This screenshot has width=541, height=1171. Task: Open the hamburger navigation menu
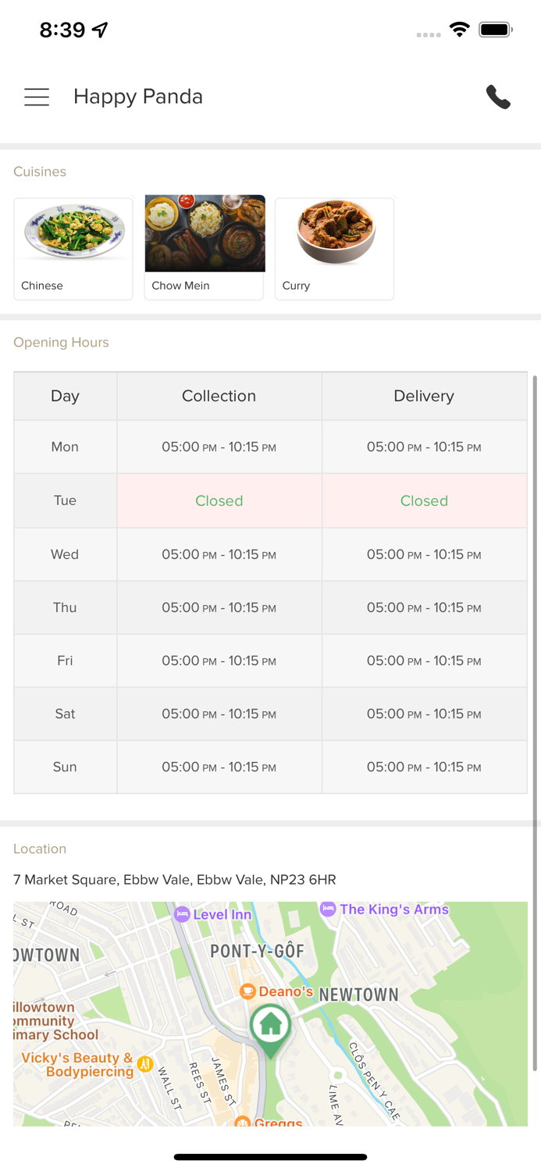click(37, 97)
